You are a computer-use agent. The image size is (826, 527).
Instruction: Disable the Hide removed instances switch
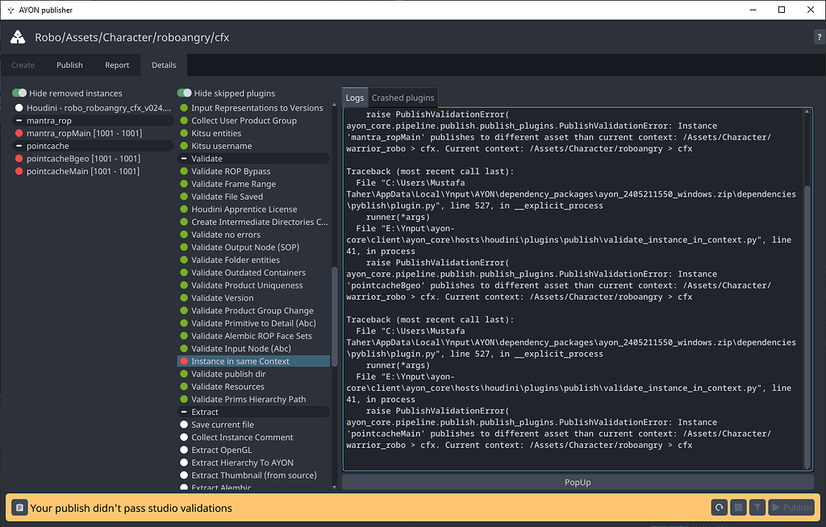click(x=20, y=93)
